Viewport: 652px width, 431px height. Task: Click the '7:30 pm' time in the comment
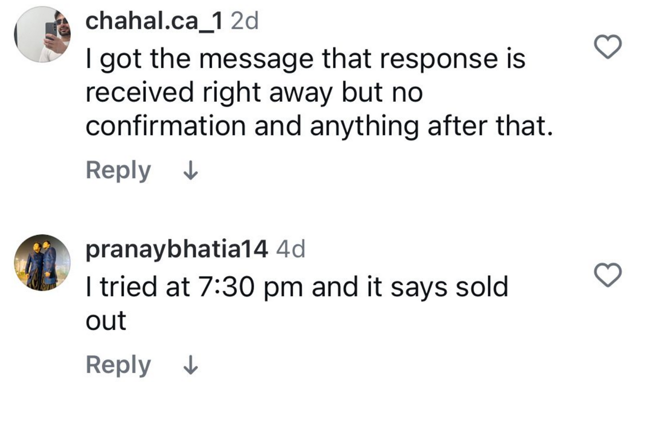[x=246, y=288]
